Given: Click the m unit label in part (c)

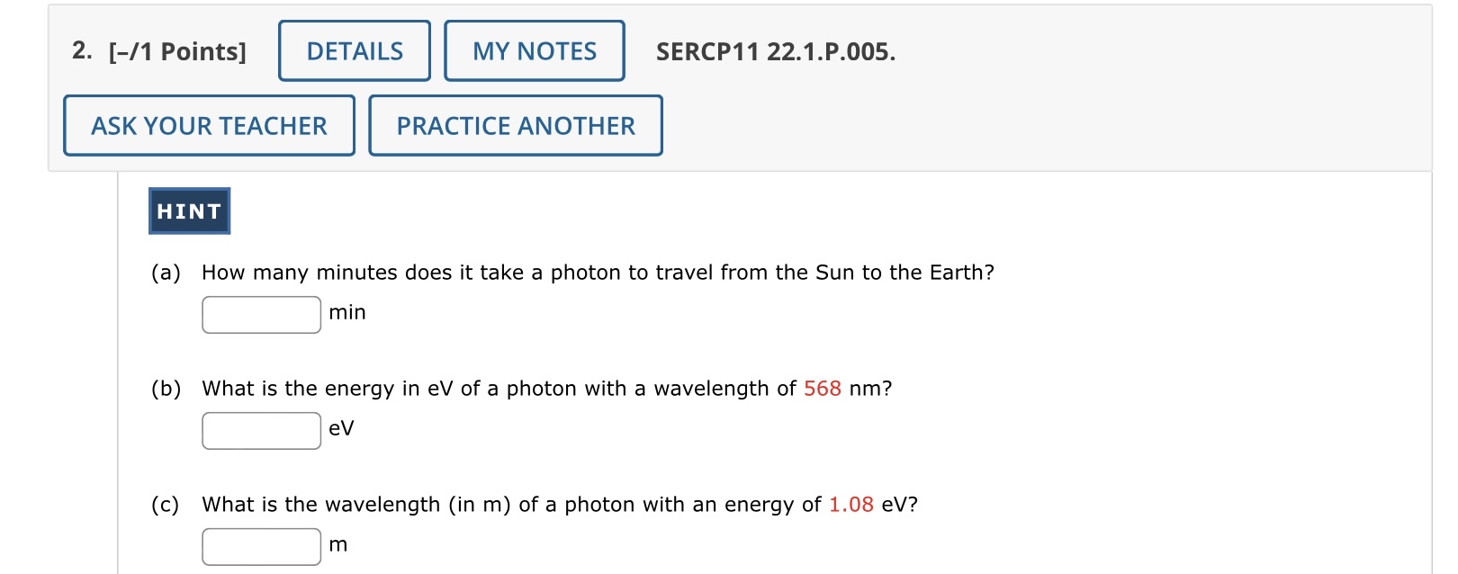Looking at the screenshot, I should [337, 544].
